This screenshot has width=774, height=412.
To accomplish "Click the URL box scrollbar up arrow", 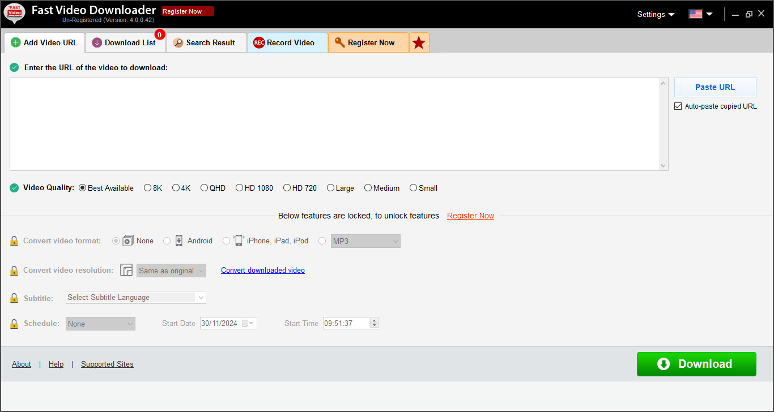I will [664, 83].
